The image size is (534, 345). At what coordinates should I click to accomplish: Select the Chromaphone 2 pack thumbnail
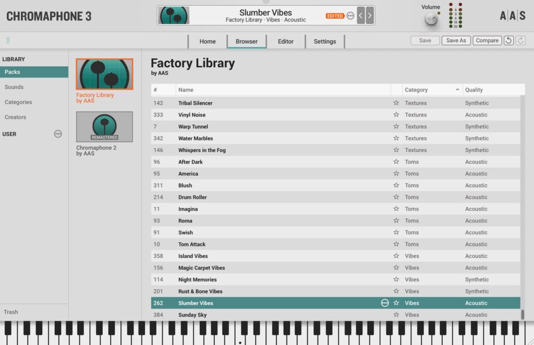(104, 127)
